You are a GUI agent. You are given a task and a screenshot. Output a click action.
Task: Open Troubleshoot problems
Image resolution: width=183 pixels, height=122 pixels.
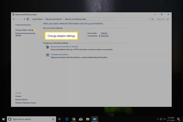[59, 54]
